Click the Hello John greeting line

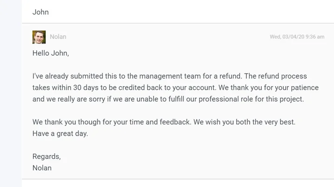[x=51, y=53]
